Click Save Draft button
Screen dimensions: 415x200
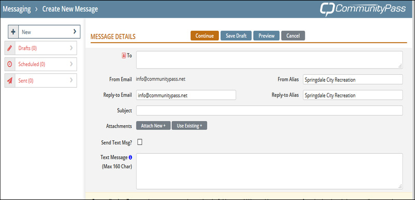tap(236, 36)
